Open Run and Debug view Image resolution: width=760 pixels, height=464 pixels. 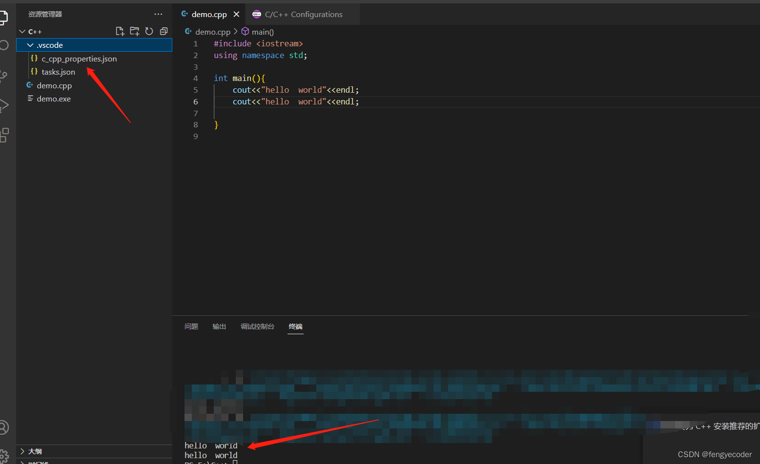click(x=4, y=105)
